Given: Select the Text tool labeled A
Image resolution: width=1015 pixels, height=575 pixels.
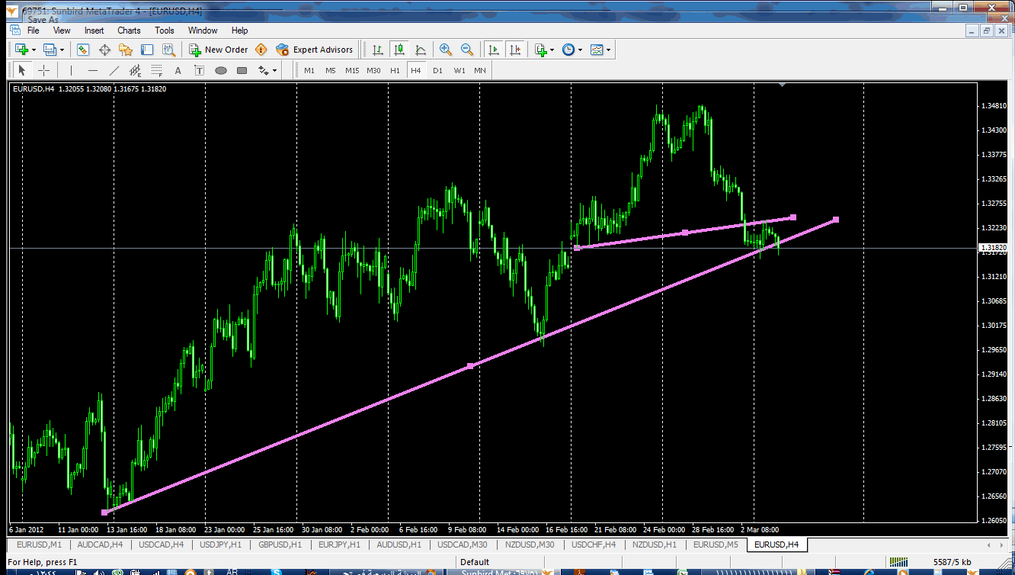Looking at the screenshot, I should (178, 70).
